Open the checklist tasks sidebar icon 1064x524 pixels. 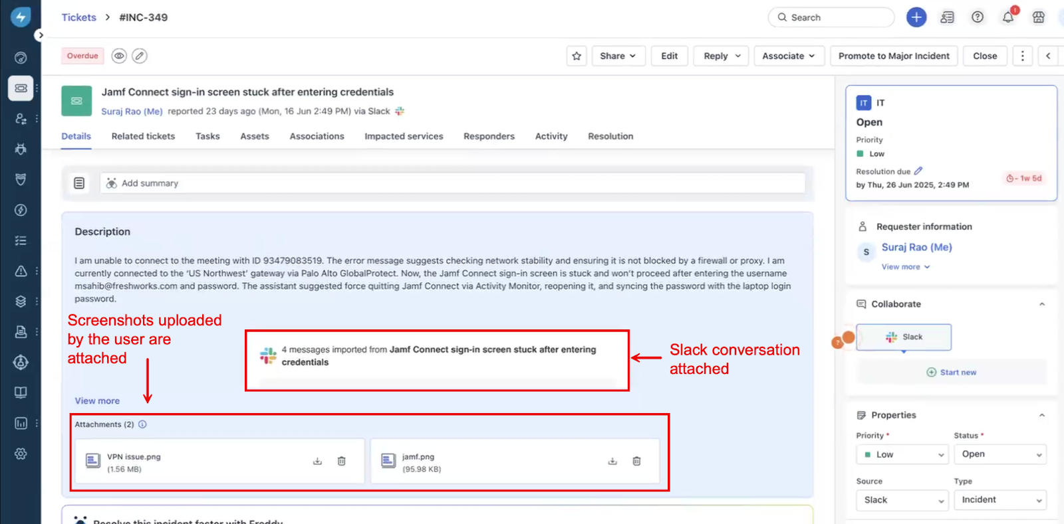[21, 240]
